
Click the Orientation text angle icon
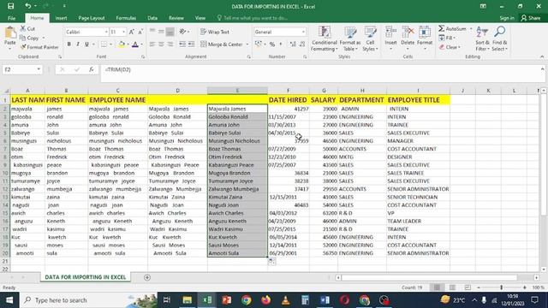point(182,32)
